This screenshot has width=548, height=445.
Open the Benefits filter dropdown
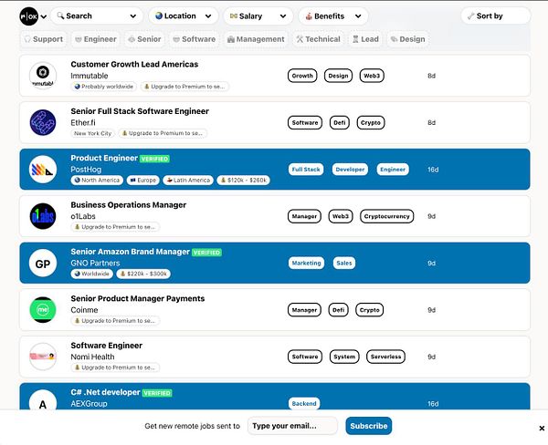click(x=333, y=16)
